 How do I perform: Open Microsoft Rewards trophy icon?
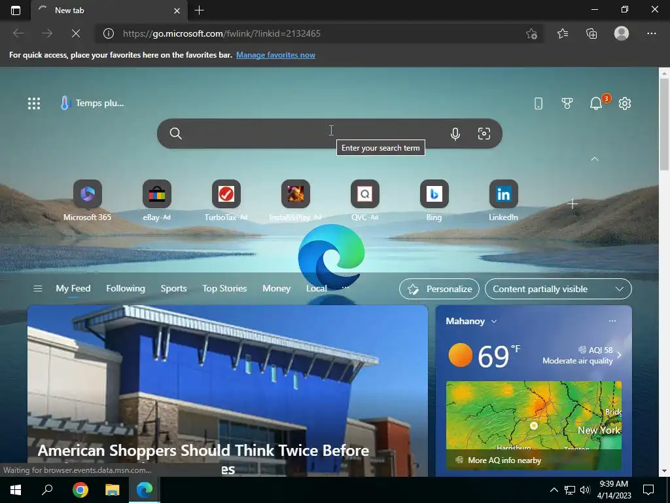point(567,103)
